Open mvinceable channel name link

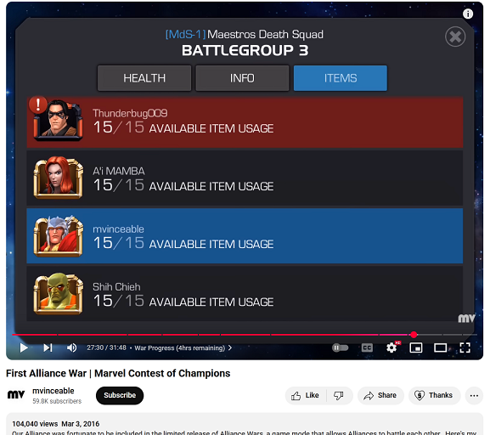[54, 391]
